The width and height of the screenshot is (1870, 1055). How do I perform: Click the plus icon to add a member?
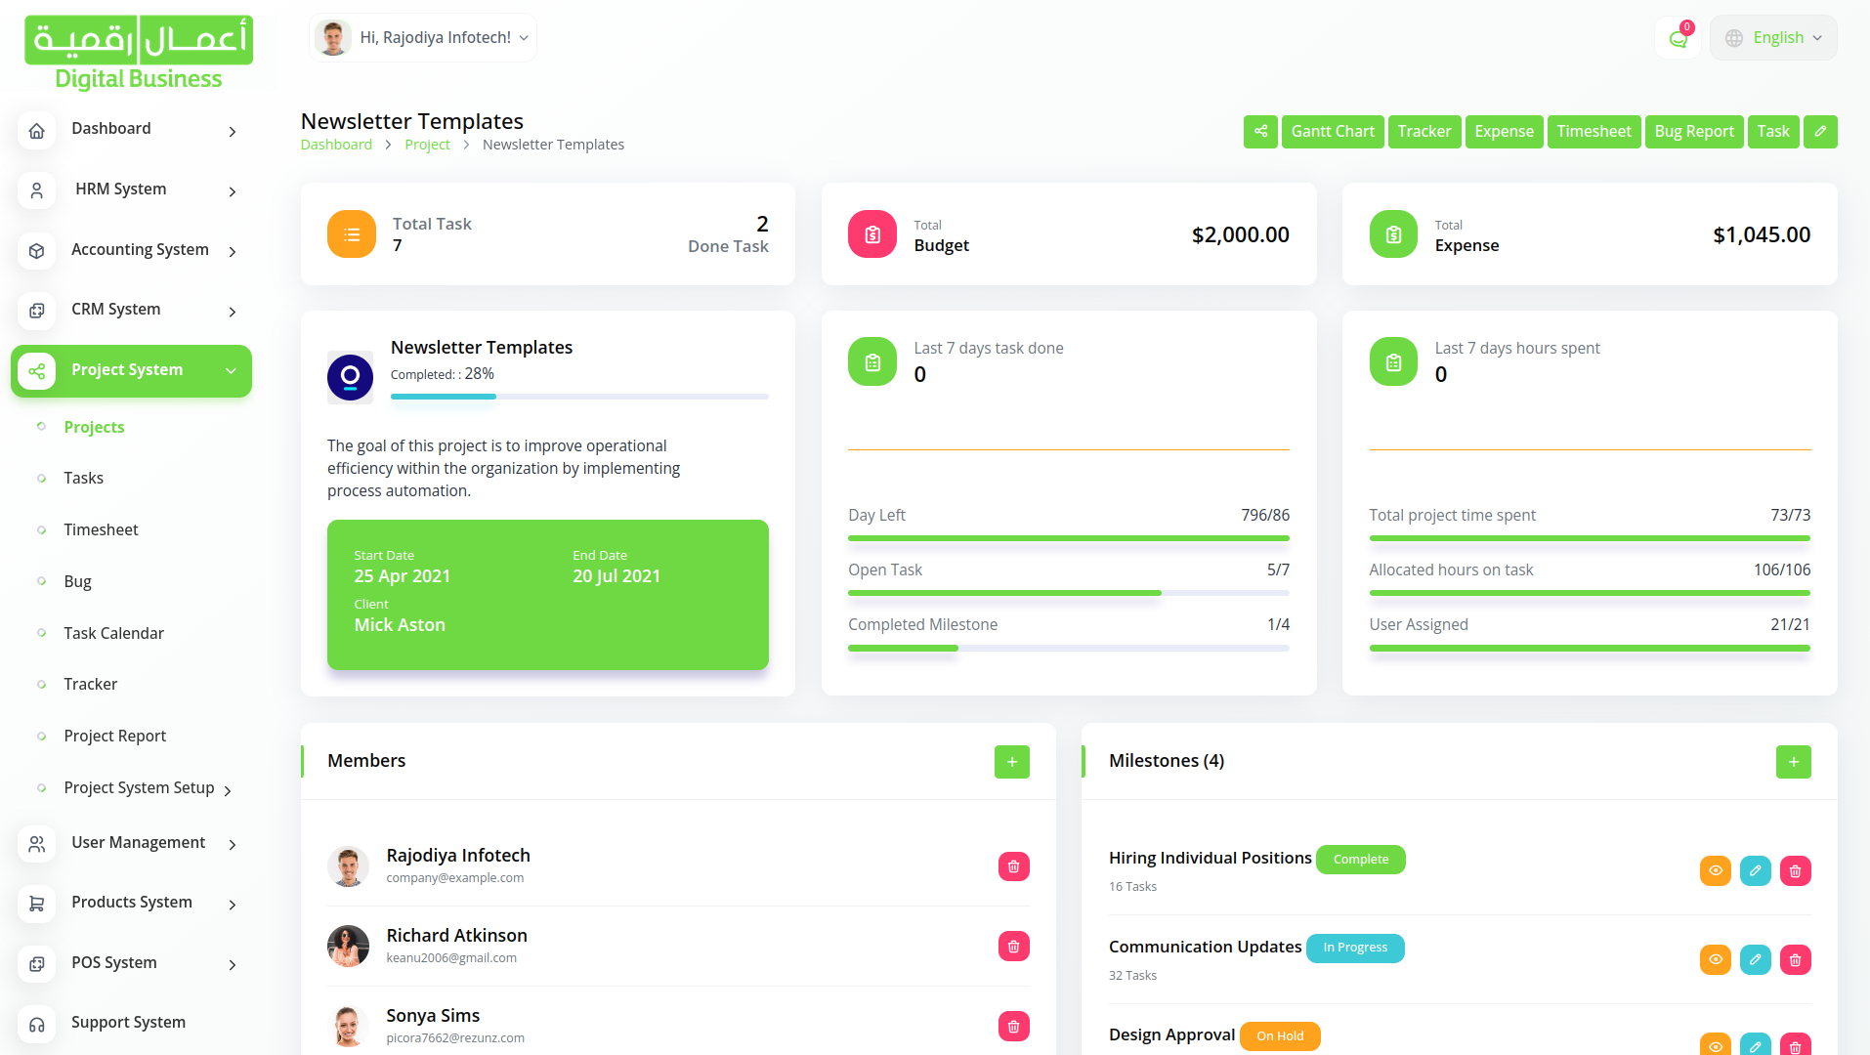point(1011,762)
